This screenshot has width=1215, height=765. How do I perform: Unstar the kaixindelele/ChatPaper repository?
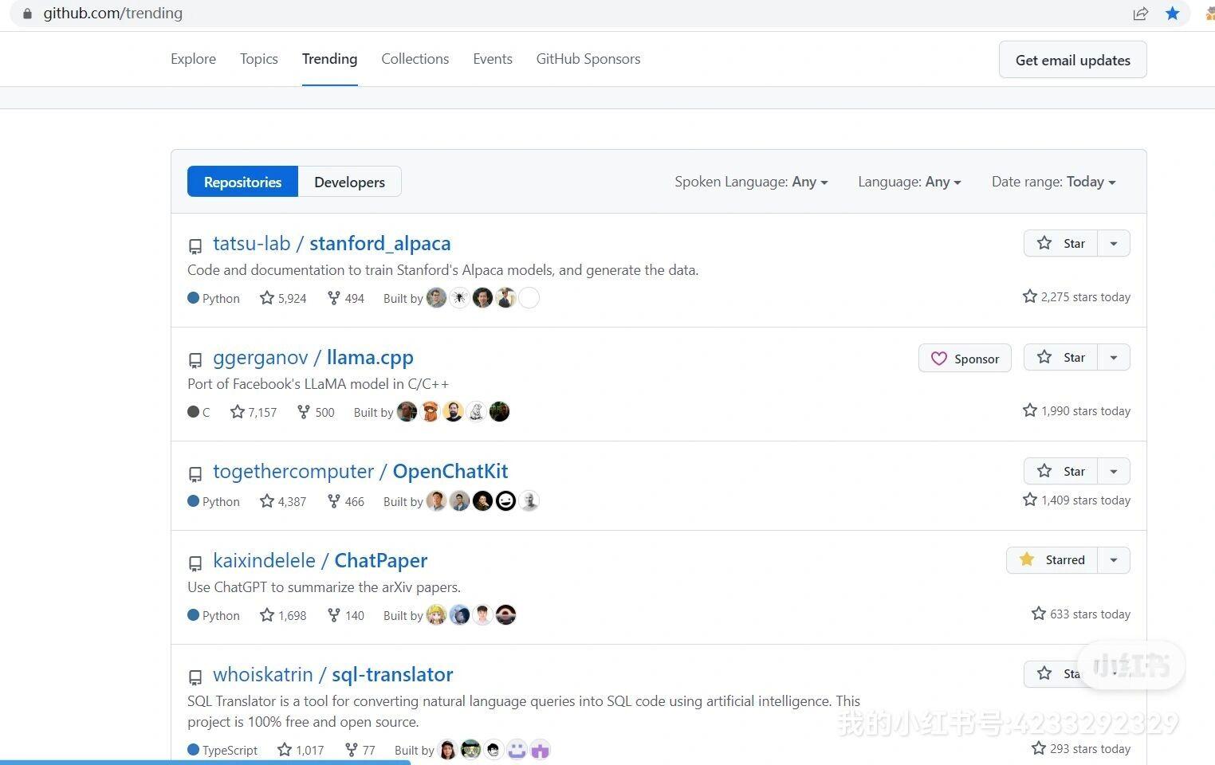pos(1054,559)
